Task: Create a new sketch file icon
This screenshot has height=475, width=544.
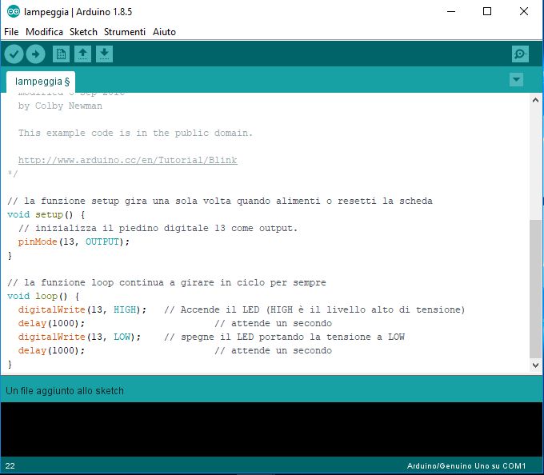Action: pyautogui.click(x=61, y=54)
